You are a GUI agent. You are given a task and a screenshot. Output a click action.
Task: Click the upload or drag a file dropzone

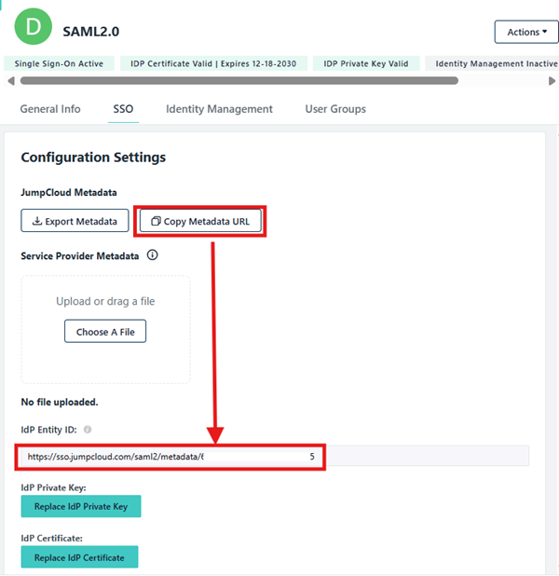(x=105, y=329)
